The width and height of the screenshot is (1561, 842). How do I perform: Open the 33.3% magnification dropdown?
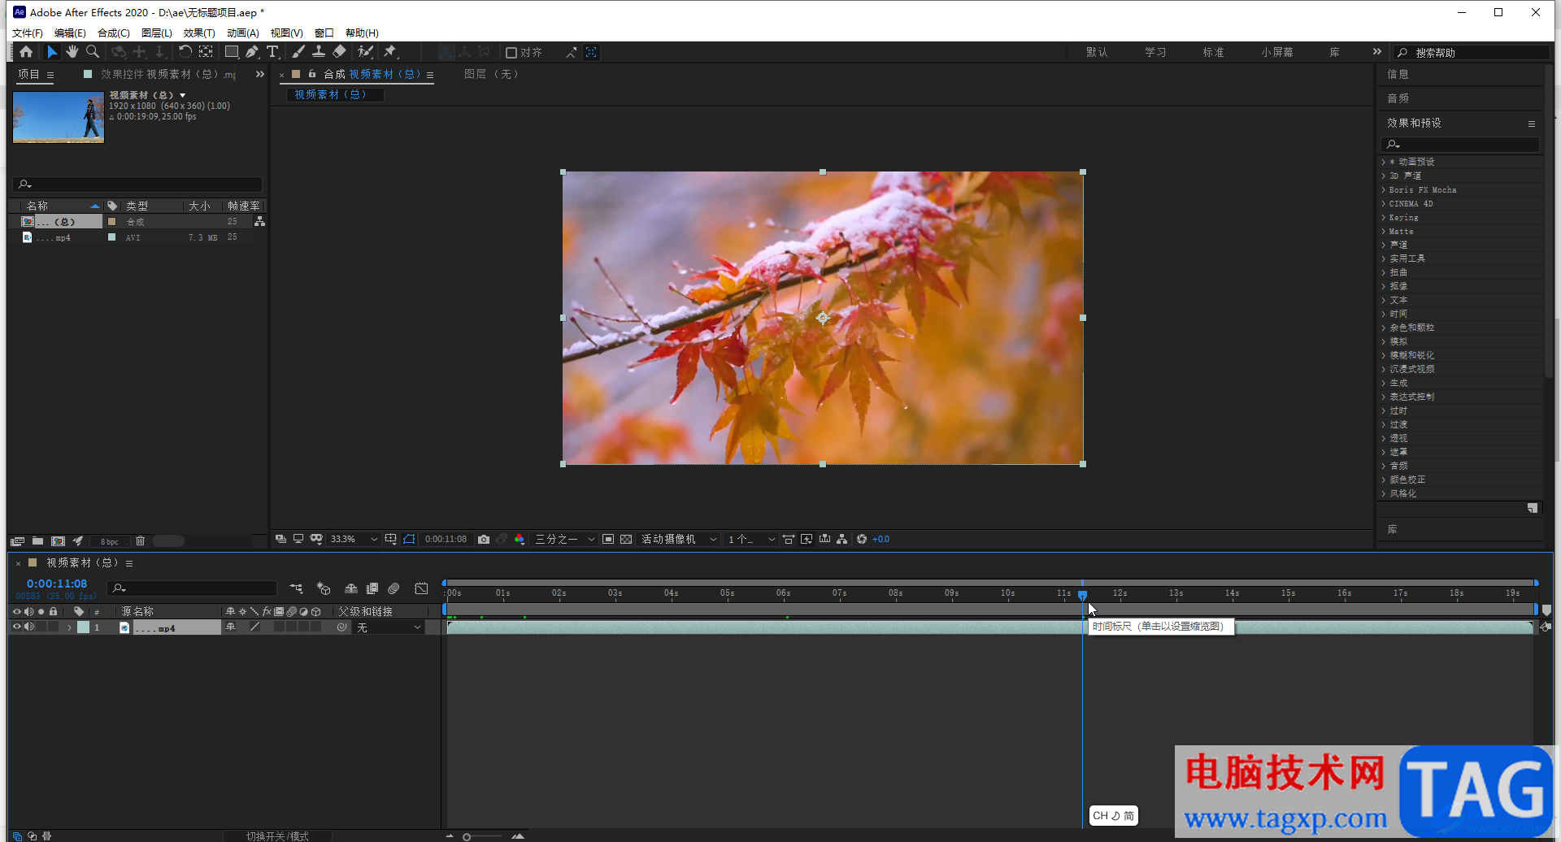pos(354,539)
